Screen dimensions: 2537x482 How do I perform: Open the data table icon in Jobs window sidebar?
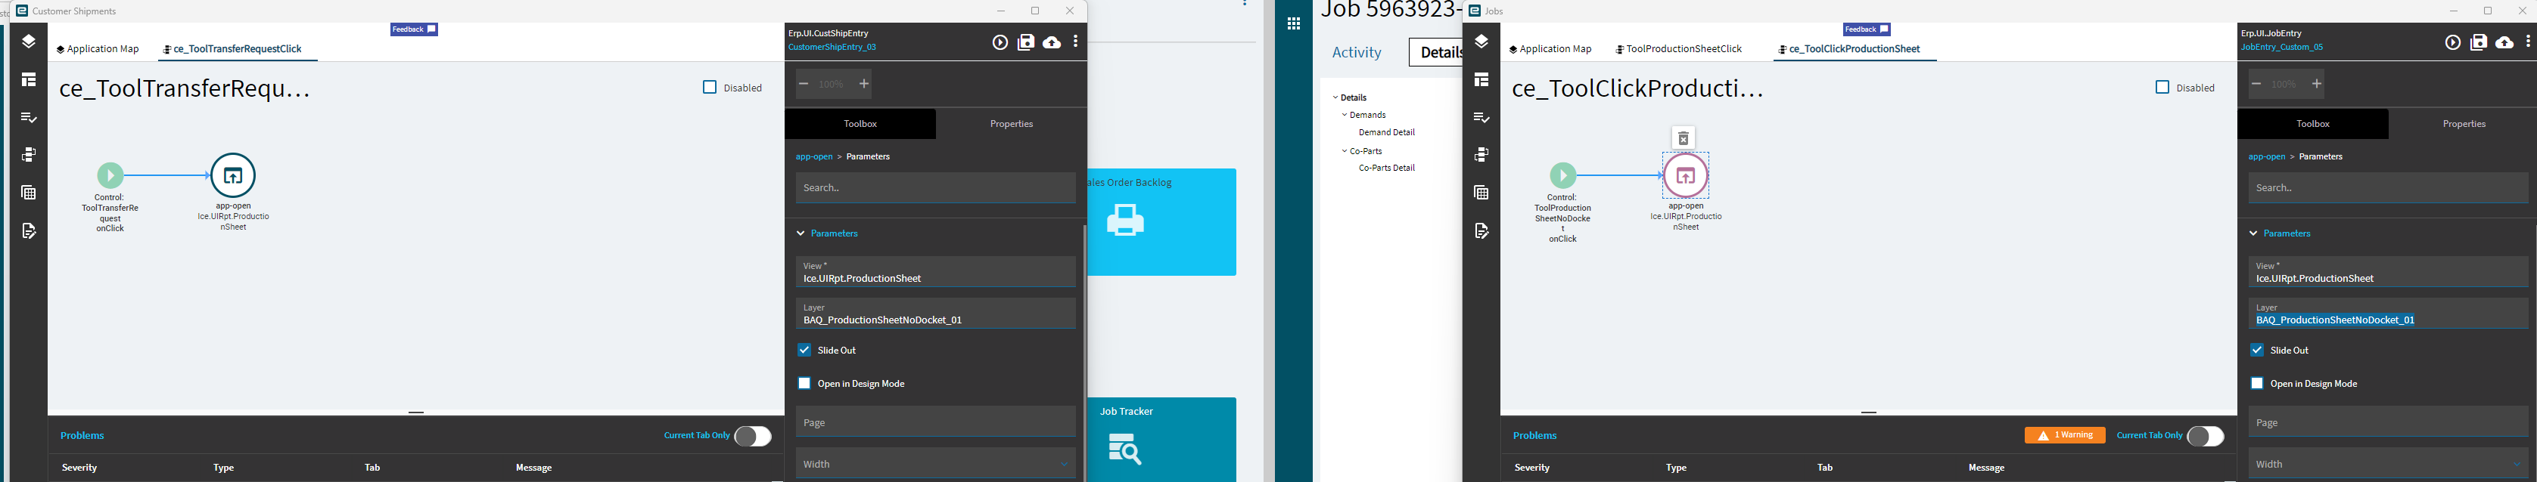(x=1481, y=193)
